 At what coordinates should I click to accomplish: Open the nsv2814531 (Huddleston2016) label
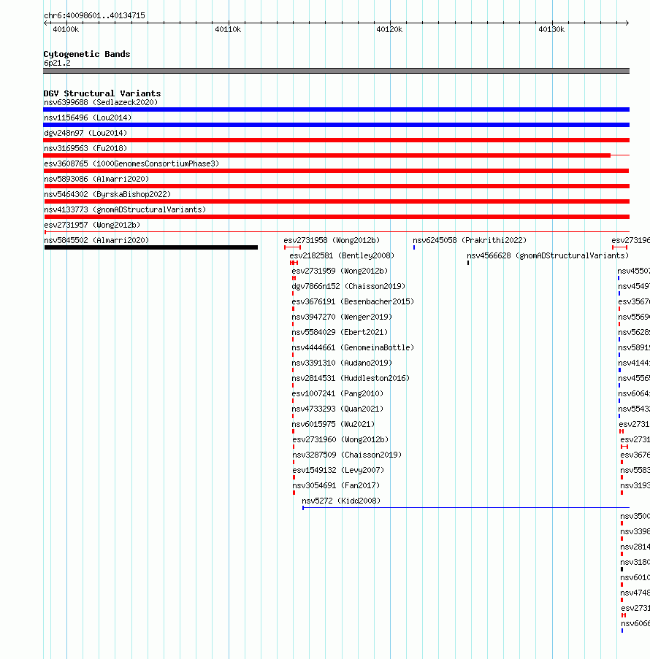point(351,379)
